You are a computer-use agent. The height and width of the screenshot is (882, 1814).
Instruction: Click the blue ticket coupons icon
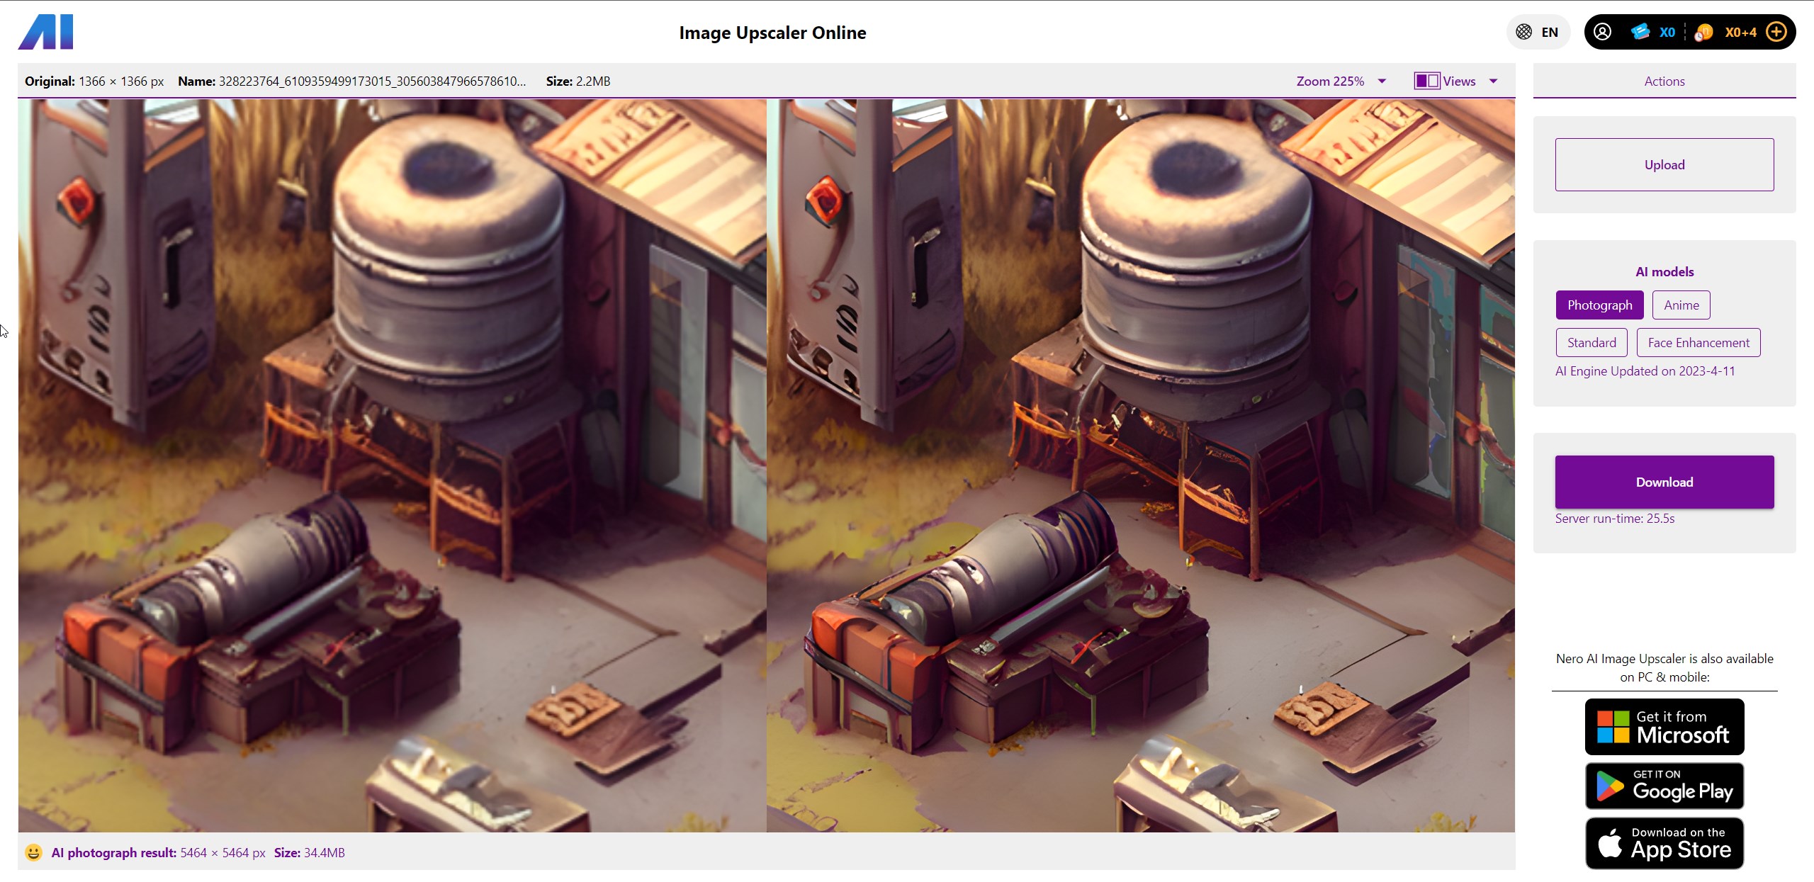pyautogui.click(x=1640, y=32)
